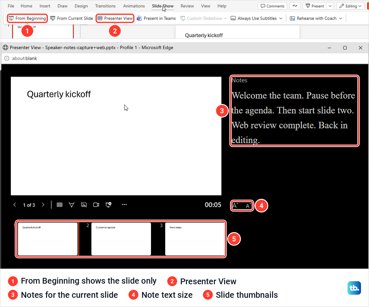369x307 pixels.
Task: Click the 1 of 3 slide counter
Action: [x=29, y=205]
